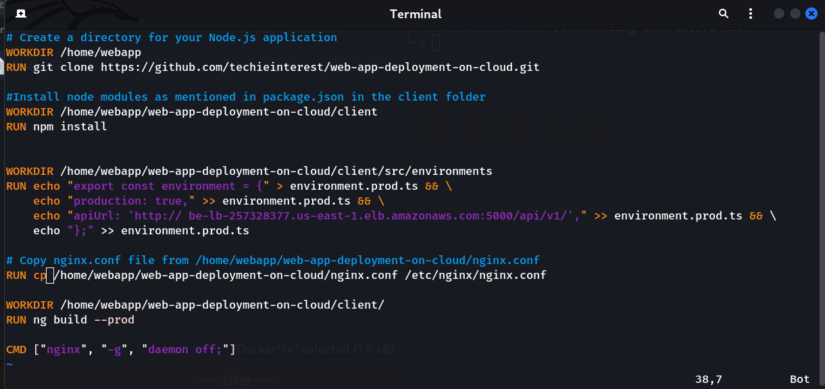The image size is (825, 389).
Task: Open a new terminal tab
Action: click(21, 14)
